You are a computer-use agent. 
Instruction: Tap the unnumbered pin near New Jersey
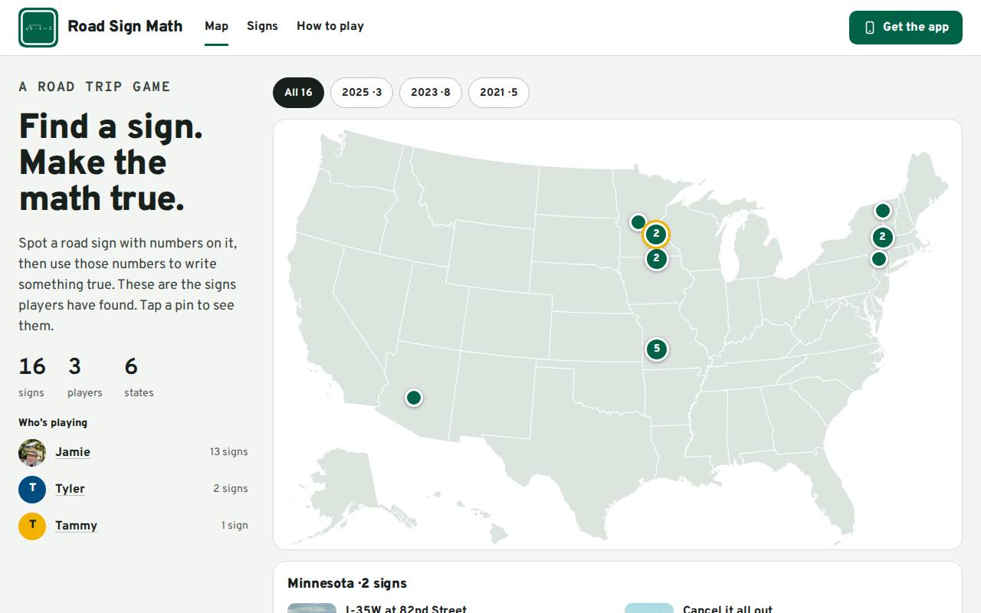click(879, 259)
